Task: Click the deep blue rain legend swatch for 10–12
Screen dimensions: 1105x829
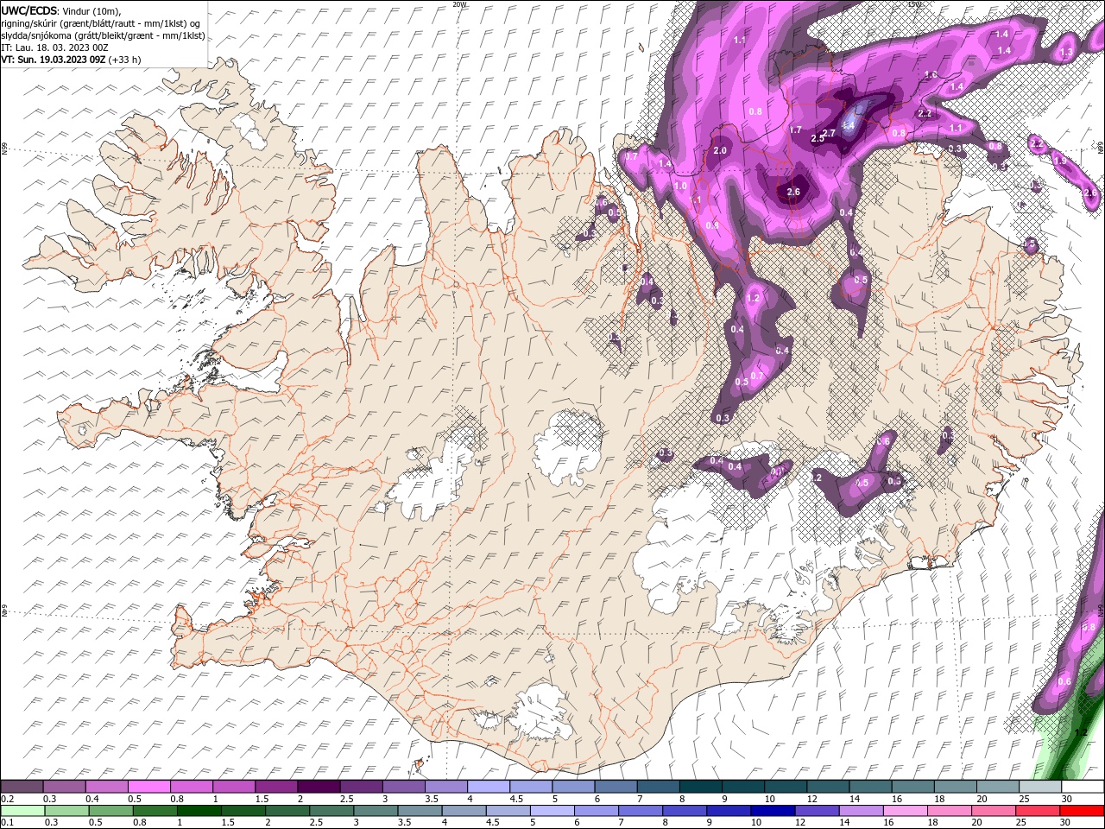Action: tap(773, 810)
